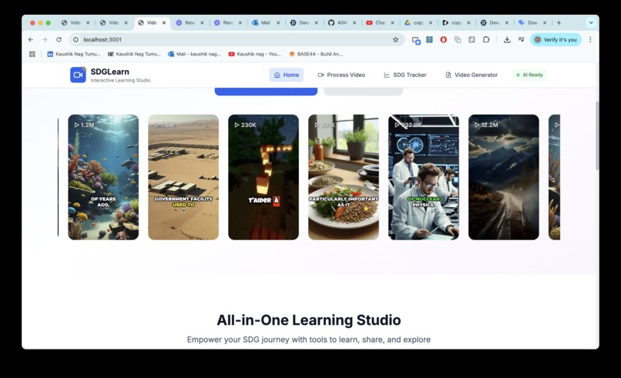Click the play icon next to 230K
This screenshot has height=378, width=621.
coord(237,125)
